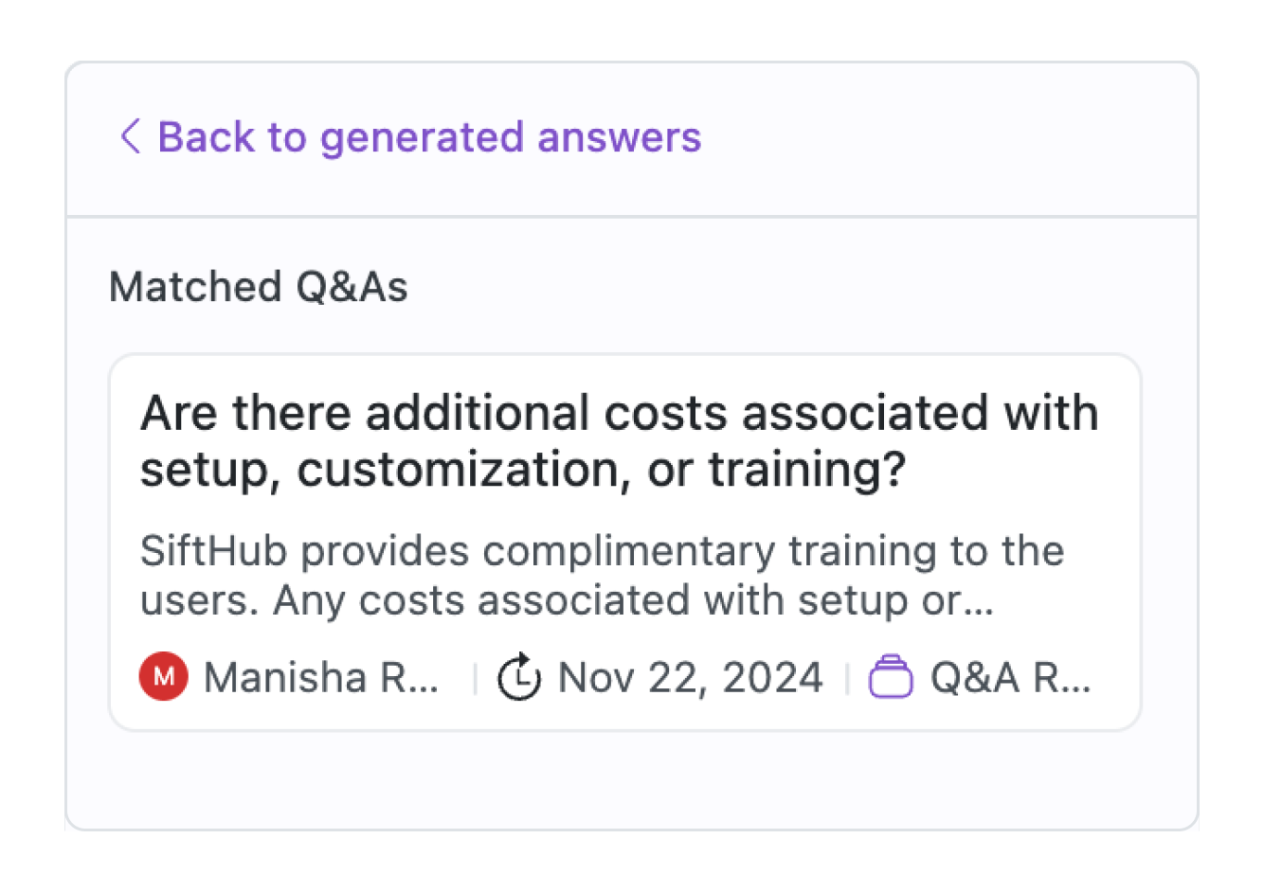Click the answer preview starting "SiftHub provides"

[602, 551]
